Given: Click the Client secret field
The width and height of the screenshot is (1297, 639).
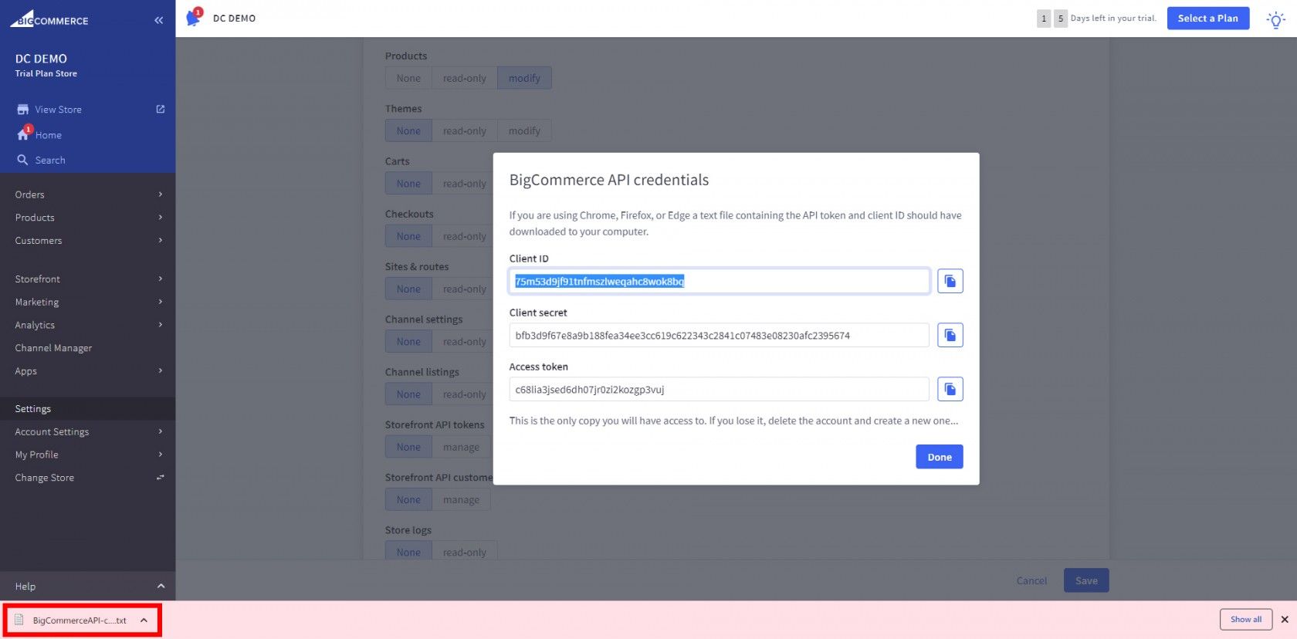Looking at the screenshot, I should pos(719,335).
